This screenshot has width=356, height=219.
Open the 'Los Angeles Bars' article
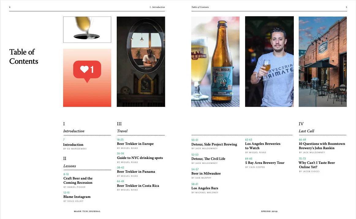205,188
